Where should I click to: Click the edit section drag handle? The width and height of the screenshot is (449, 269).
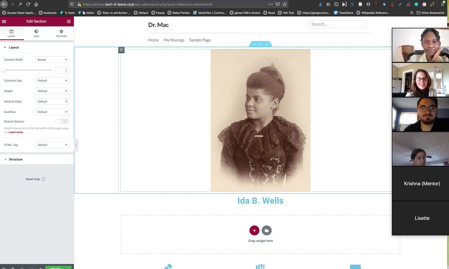click(x=260, y=44)
